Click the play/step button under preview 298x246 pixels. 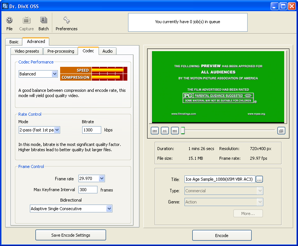pos(165,131)
